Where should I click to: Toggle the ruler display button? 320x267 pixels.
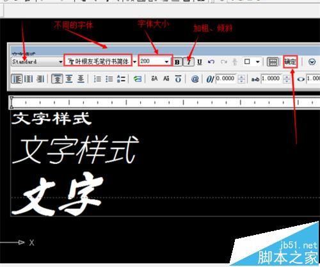273,62
